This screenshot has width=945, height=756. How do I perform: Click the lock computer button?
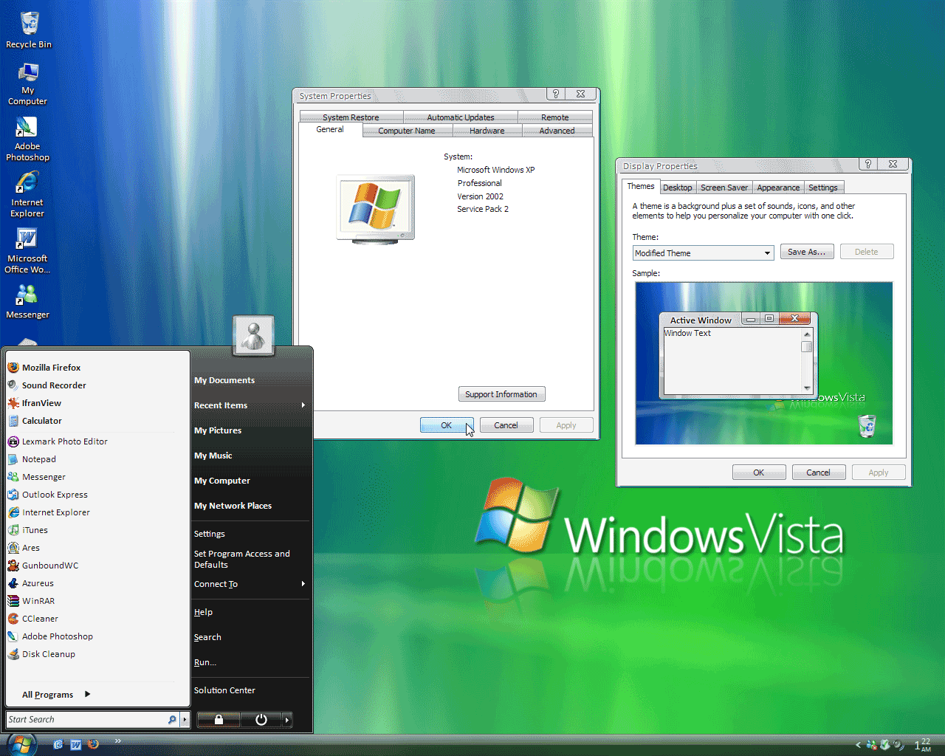(x=219, y=719)
